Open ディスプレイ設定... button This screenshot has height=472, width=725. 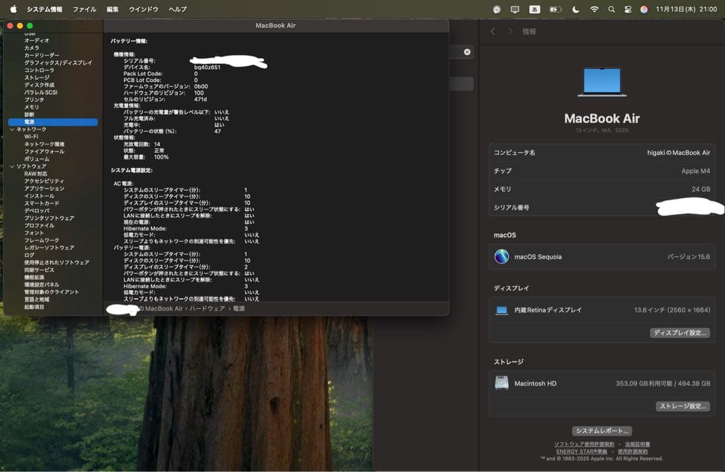coord(679,333)
